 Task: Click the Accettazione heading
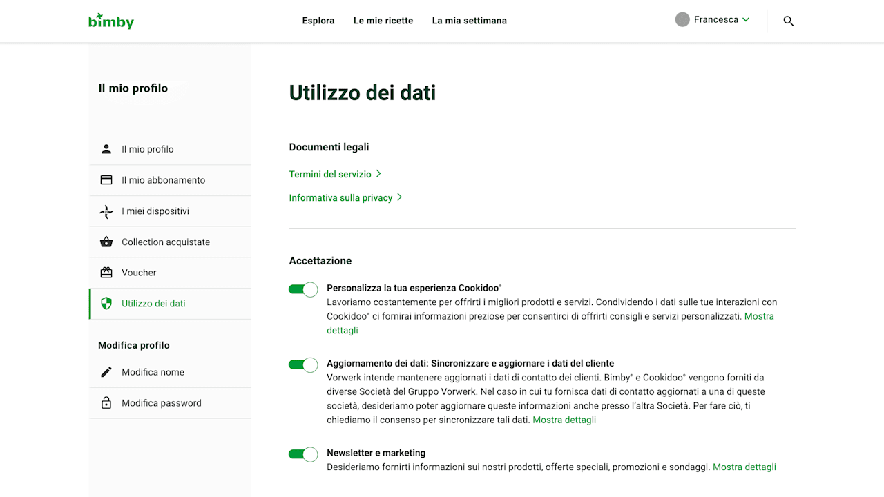point(320,261)
